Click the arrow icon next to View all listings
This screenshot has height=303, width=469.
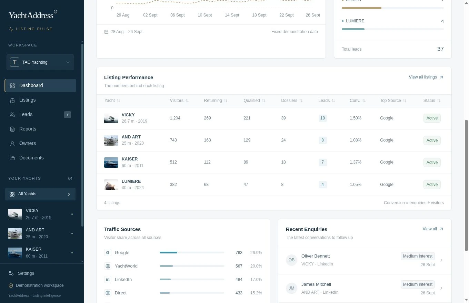point(441,77)
